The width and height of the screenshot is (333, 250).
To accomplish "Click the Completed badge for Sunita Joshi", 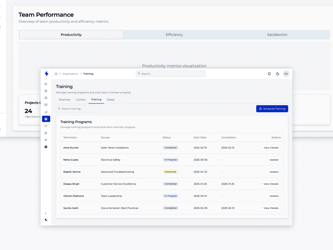I will click(170, 208).
